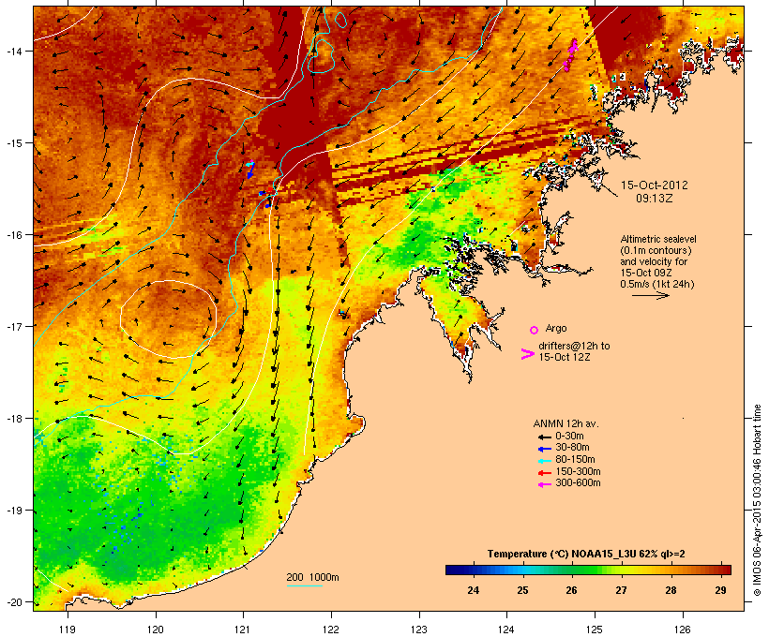769x637 pixels.
Task: Click the '(0.1m contours)' caption line
Action: click(x=656, y=250)
